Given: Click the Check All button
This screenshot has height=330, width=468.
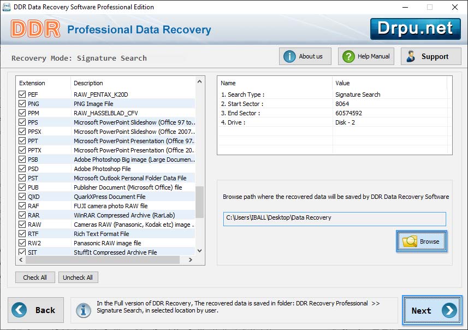Looking at the screenshot, I should click(35, 278).
